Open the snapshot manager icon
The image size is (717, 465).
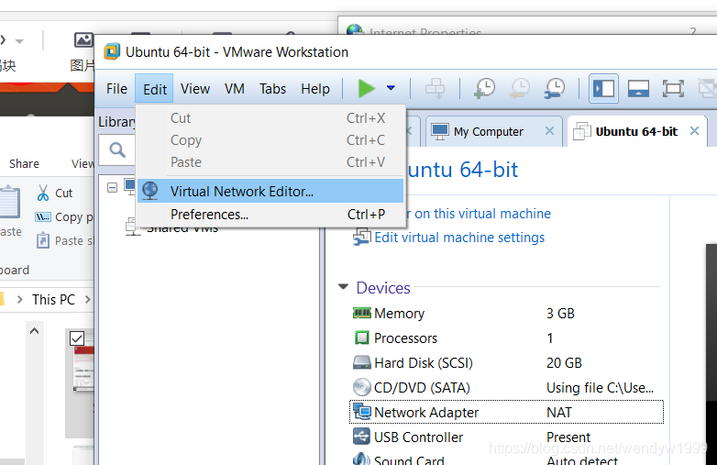pos(554,88)
